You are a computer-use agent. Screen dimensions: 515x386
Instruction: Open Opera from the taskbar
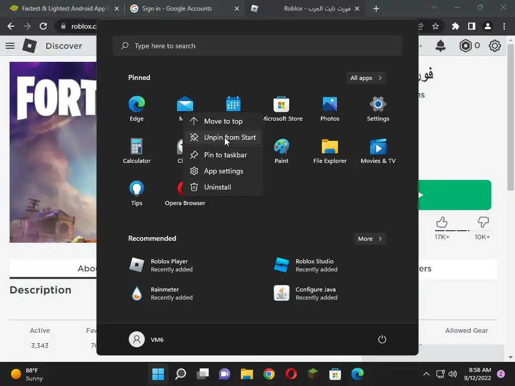click(291, 374)
